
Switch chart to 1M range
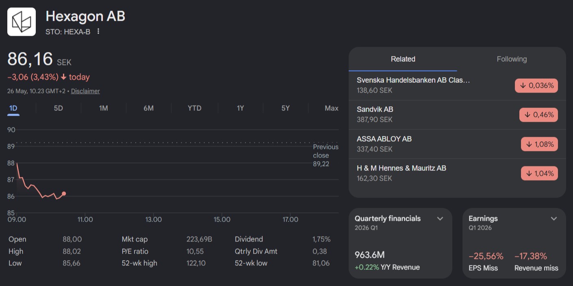click(104, 108)
